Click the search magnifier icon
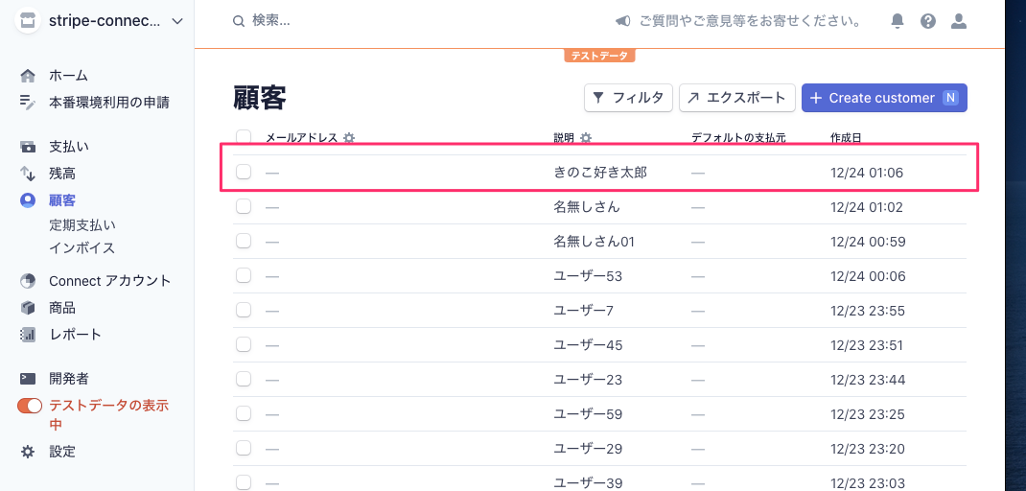 [239, 21]
